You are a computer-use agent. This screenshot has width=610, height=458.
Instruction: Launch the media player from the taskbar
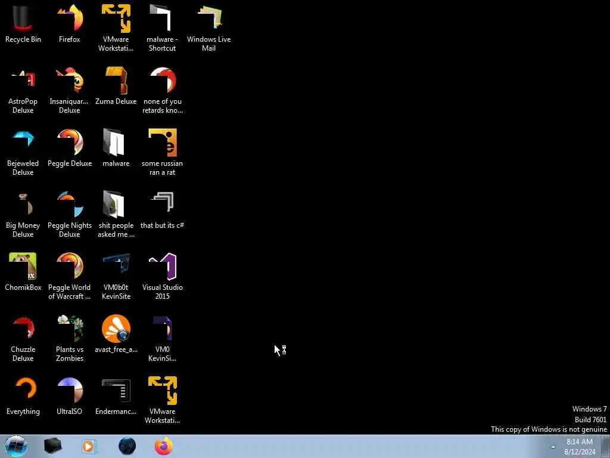pyautogui.click(x=88, y=446)
